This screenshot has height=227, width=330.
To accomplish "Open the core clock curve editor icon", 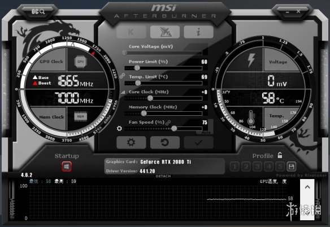I will (123, 92).
